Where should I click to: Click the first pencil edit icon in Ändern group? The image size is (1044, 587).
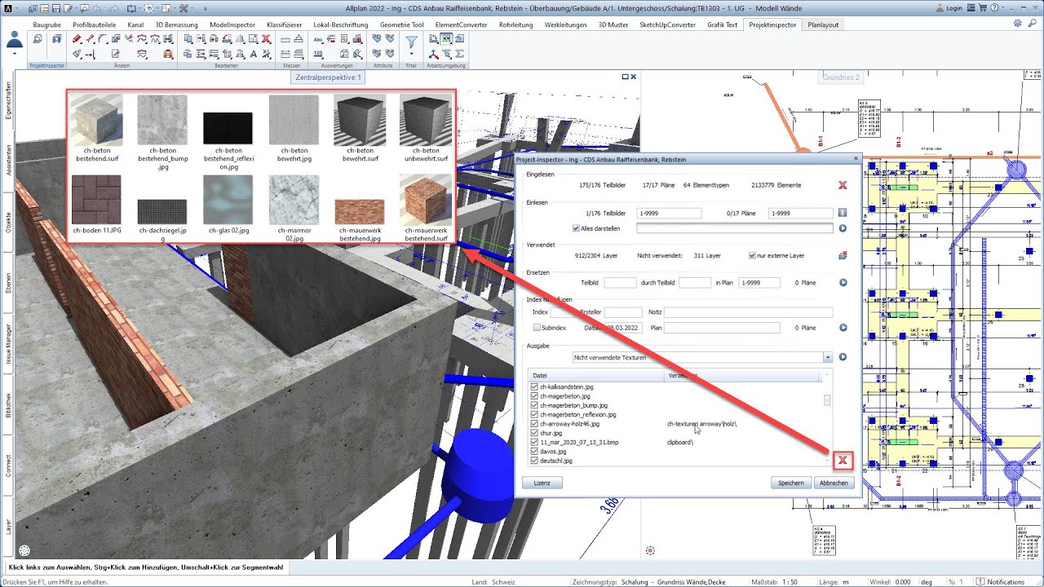pos(77,39)
